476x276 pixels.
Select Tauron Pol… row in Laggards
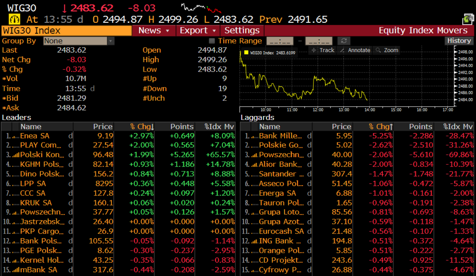[357, 203]
